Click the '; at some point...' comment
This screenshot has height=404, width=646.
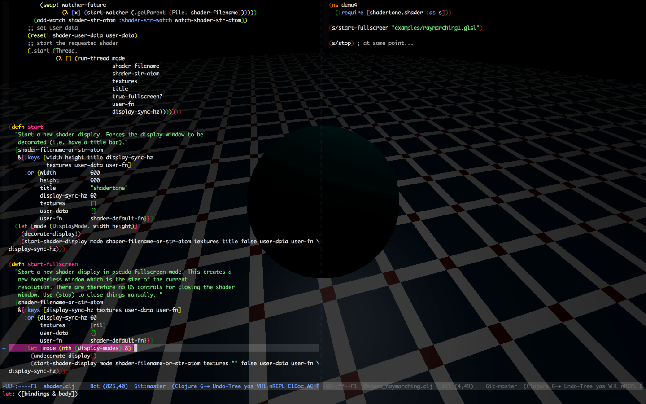click(385, 43)
